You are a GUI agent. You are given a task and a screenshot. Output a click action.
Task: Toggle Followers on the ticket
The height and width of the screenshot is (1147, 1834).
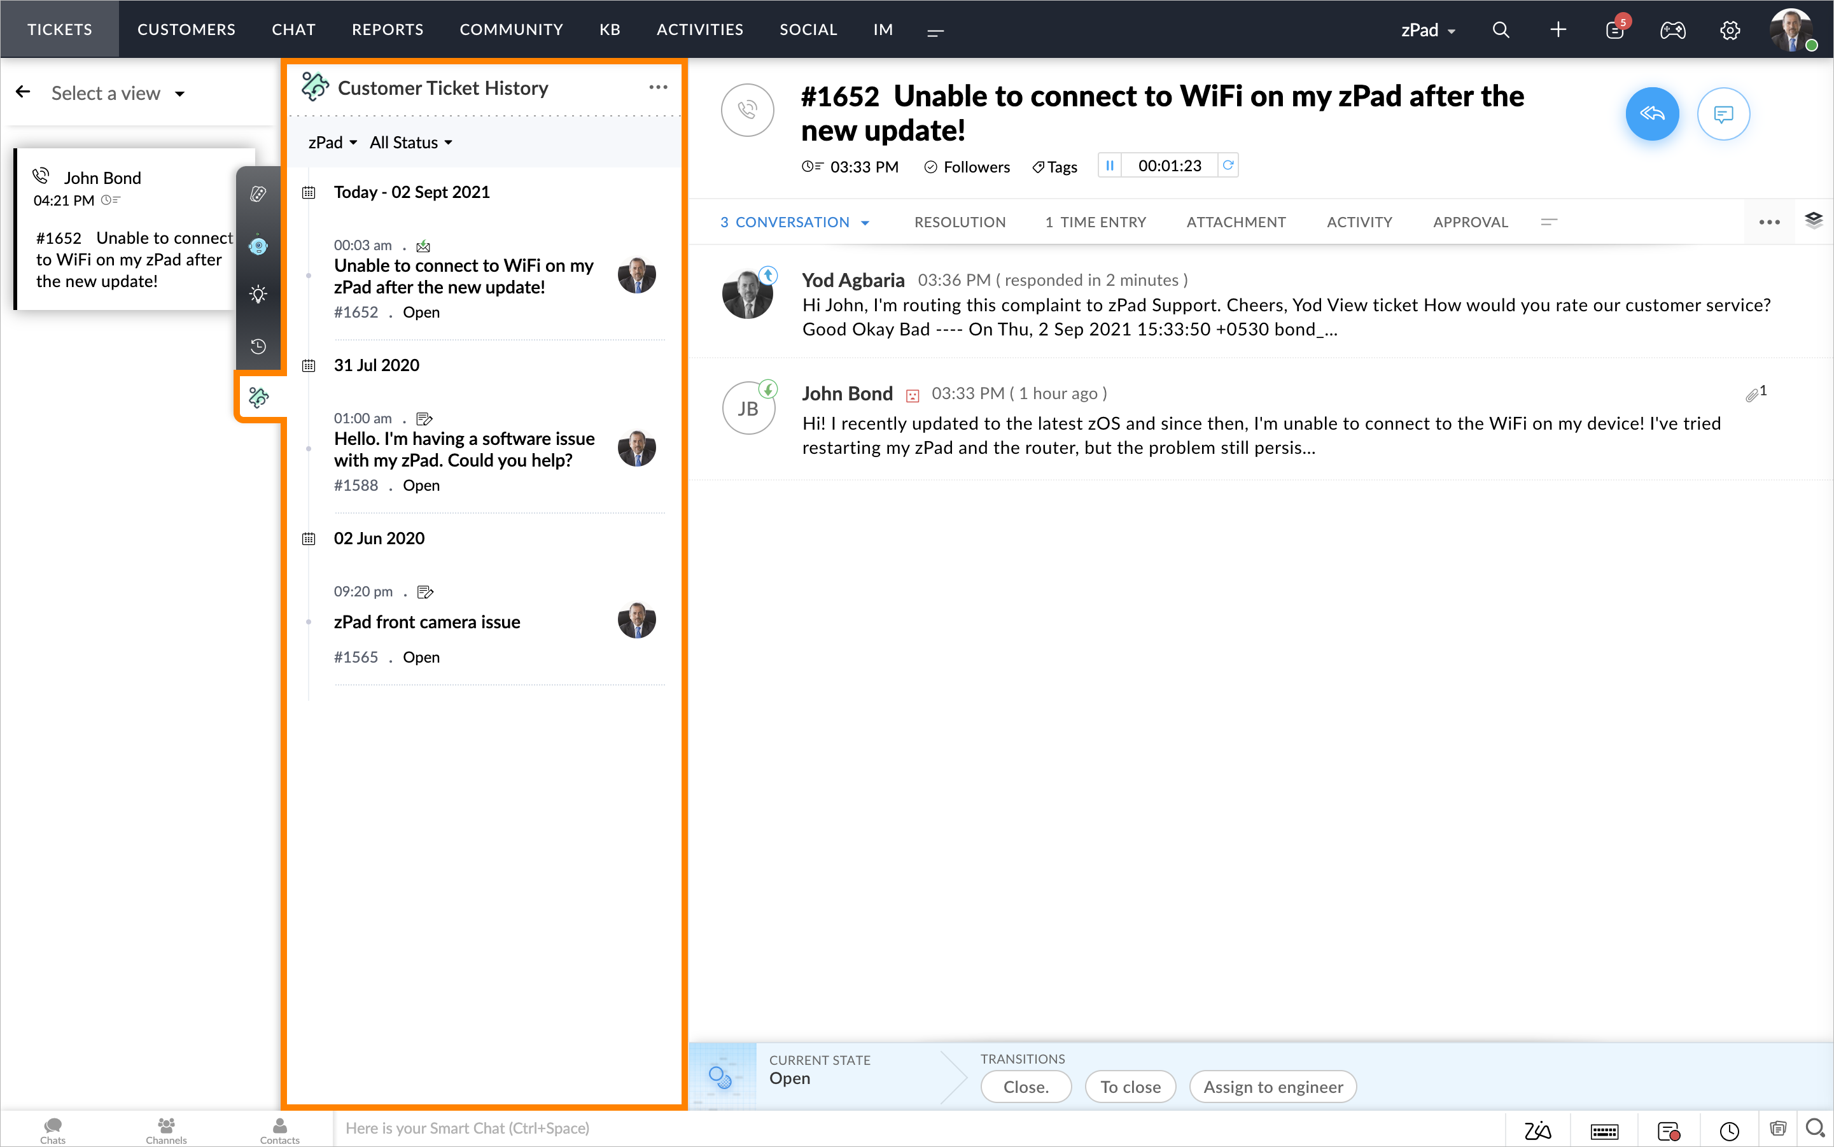(x=967, y=167)
